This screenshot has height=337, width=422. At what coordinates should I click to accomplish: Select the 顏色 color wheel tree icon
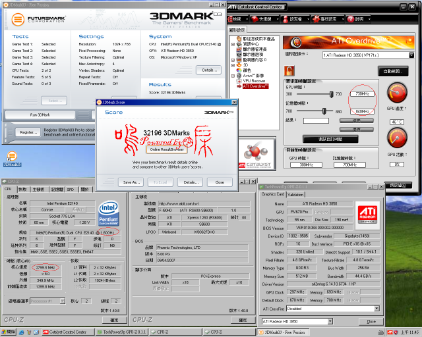point(239,70)
